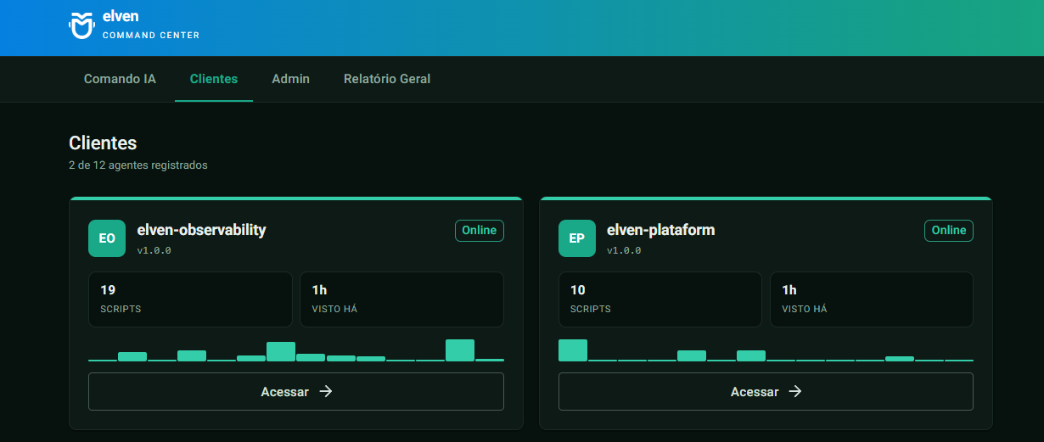Switch to the Admin tab
The height and width of the screenshot is (442, 1044).
(x=290, y=79)
